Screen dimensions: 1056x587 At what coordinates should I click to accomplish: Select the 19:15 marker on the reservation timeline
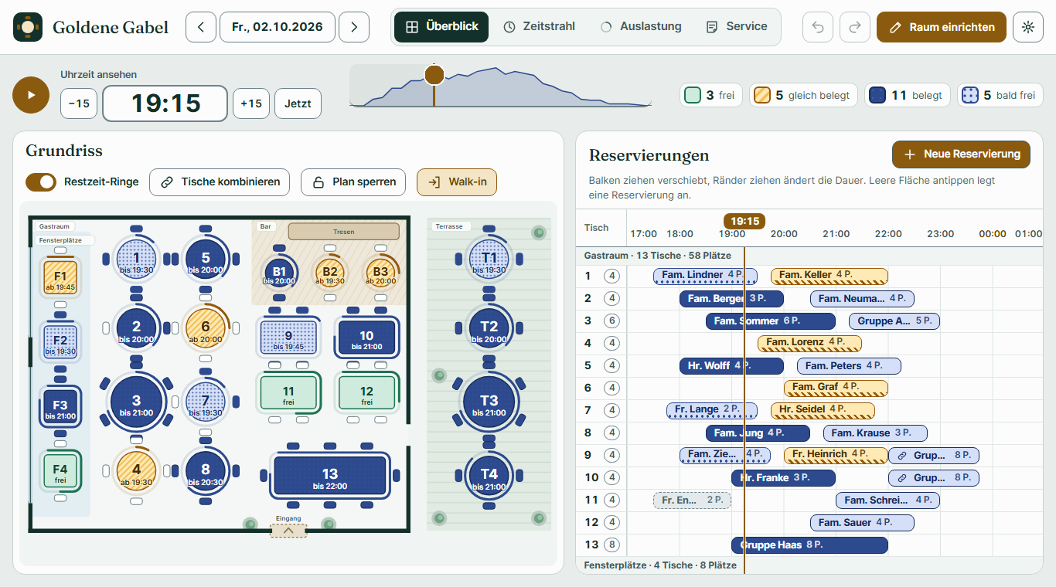[x=744, y=221]
